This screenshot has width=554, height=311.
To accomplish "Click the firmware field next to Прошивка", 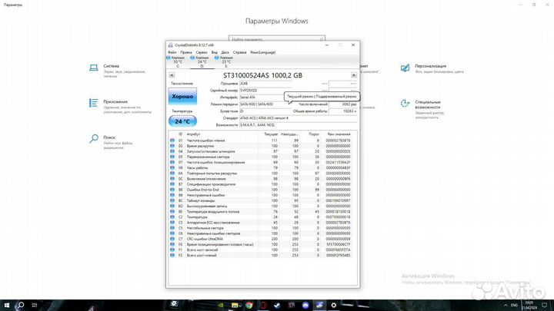I will tap(265, 84).
